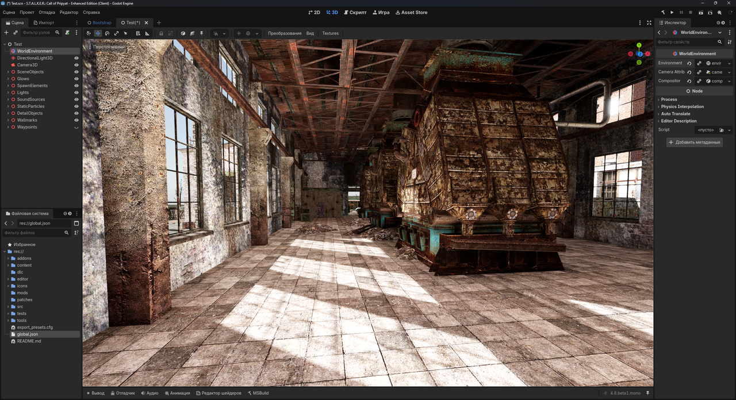The height and width of the screenshot is (400, 736).
Task: Expand the SpawnElements node in scene tree
Action: pos(8,86)
